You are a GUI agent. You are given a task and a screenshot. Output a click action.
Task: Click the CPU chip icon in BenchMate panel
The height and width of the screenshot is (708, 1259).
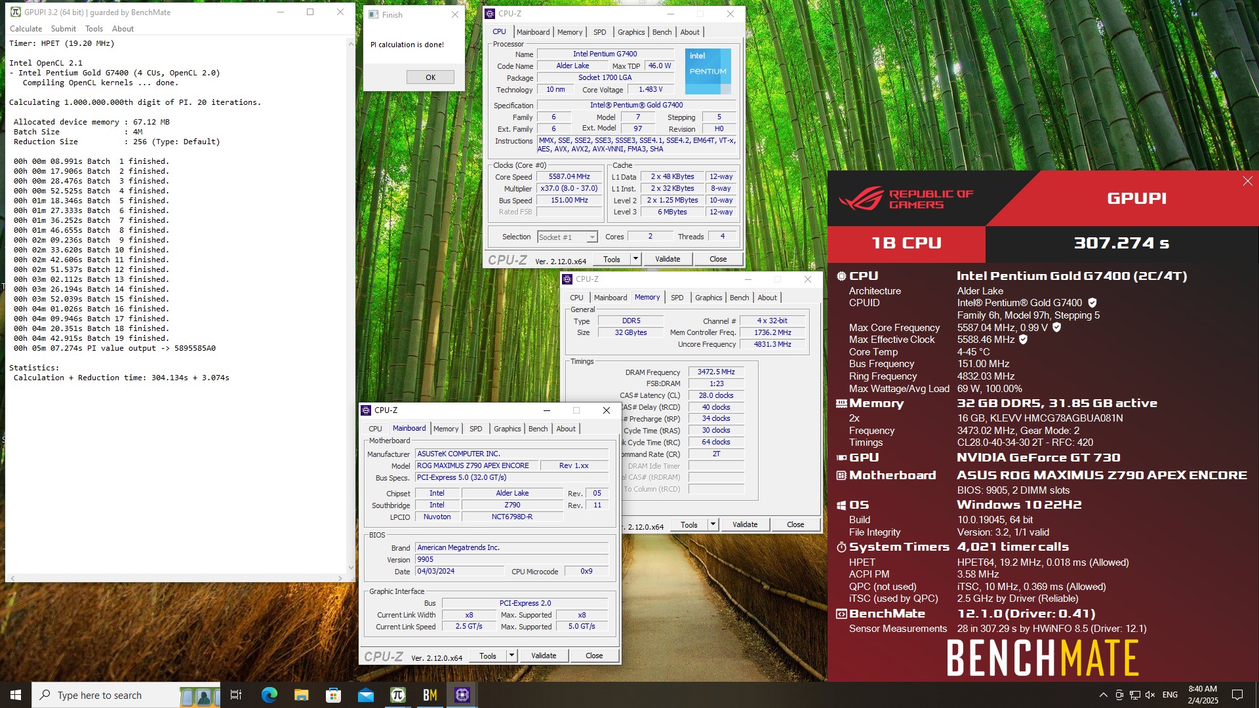[x=841, y=276]
